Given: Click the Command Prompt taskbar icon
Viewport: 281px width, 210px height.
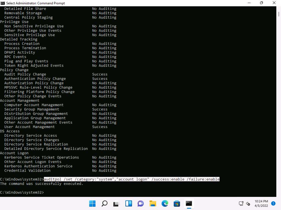Looking at the screenshot, I should [x=189, y=203].
